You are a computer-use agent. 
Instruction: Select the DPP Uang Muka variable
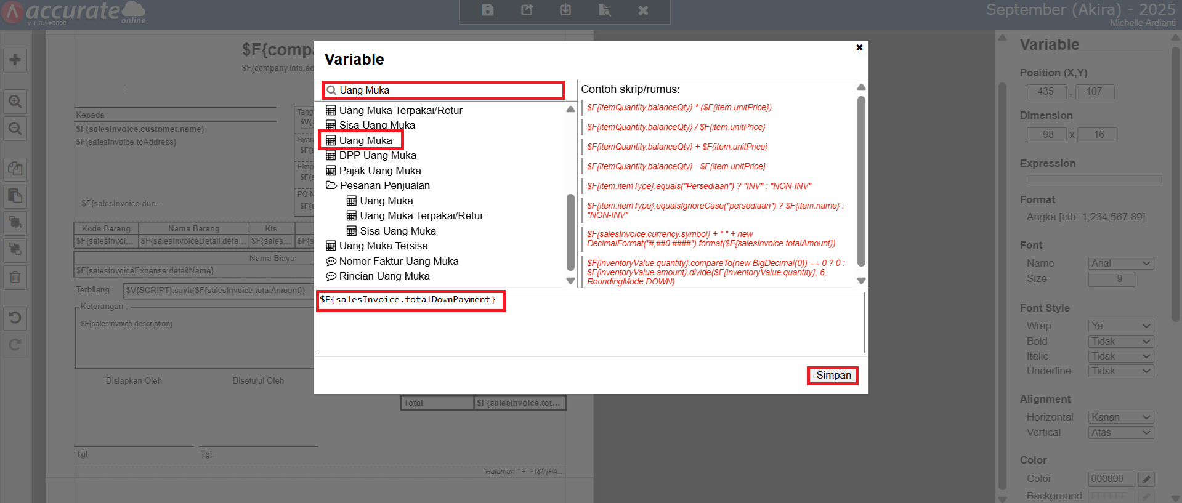point(377,156)
